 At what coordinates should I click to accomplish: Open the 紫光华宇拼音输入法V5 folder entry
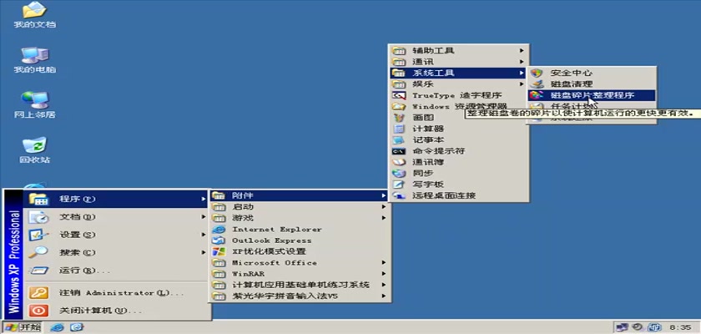click(x=300, y=296)
